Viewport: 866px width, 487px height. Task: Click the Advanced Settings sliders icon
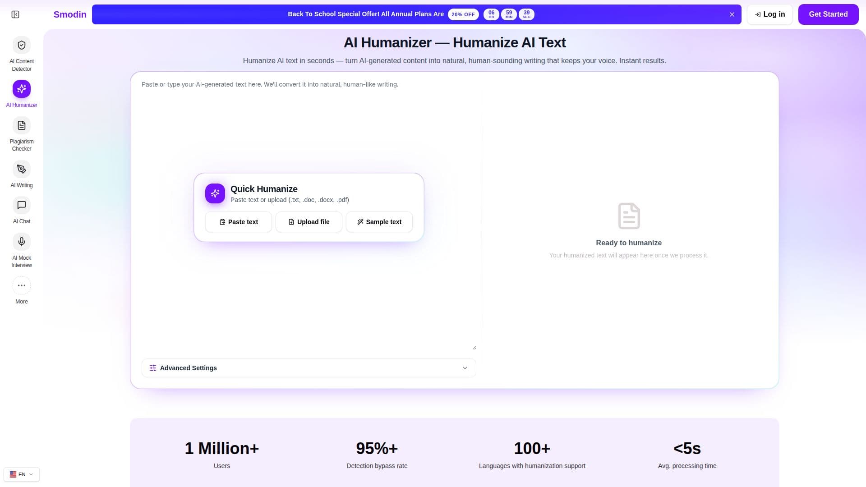coord(153,368)
